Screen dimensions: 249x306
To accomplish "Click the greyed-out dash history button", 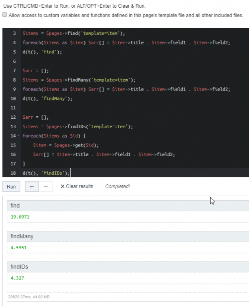I will (46, 186).
